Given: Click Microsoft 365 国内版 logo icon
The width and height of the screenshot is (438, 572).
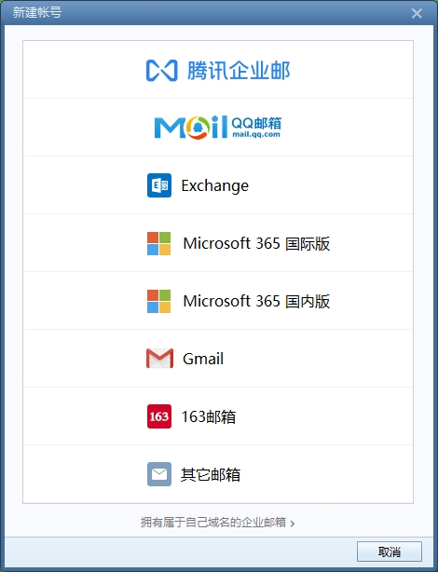Looking at the screenshot, I should [158, 301].
